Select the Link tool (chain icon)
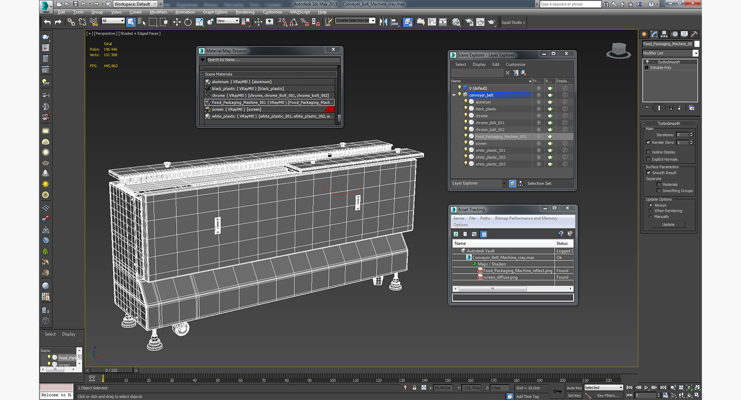Screen dimensions: 741x400 [71, 21]
